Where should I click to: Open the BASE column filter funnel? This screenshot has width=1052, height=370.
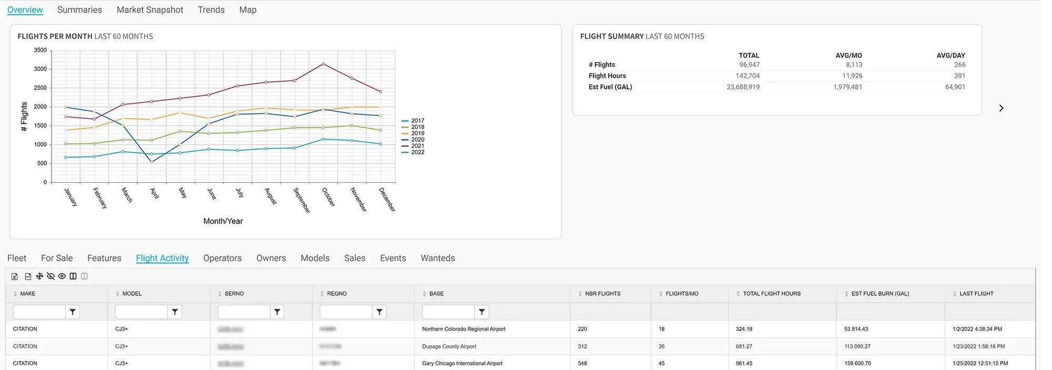coord(482,312)
